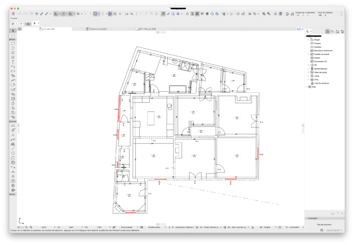Image resolution: width=354 pixels, height=245 pixels.
Task: Open grid snap dropdown arrow in toolbar
Action: (x=82, y=14)
